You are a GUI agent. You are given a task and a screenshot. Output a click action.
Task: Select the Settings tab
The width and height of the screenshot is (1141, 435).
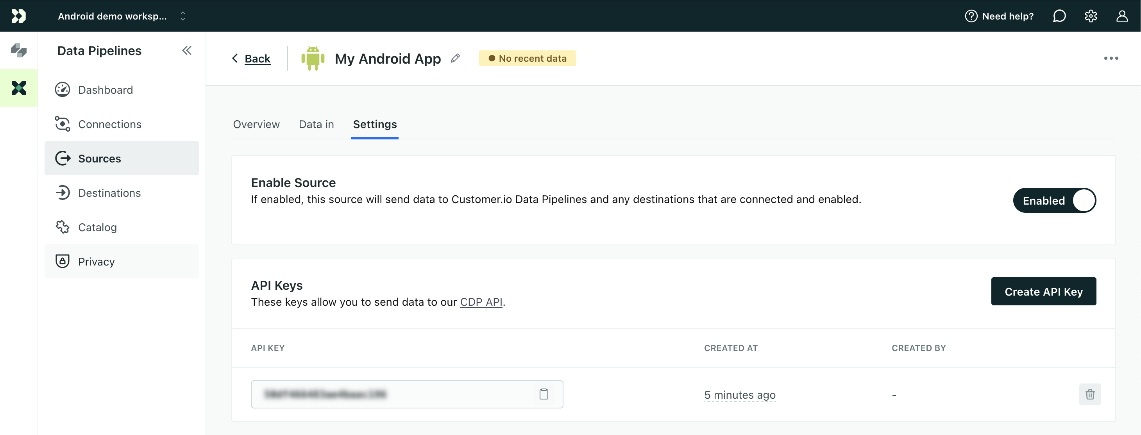pyautogui.click(x=375, y=124)
